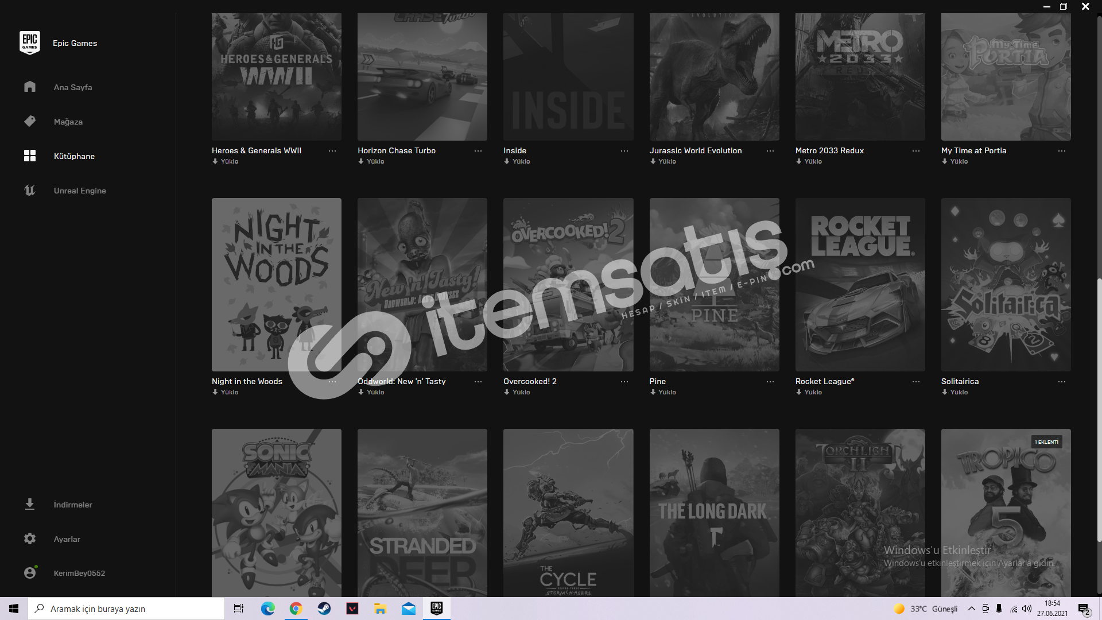1102x620 pixels.
Task: Click Yükle under Jurassic World Evolution
Action: pyautogui.click(x=663, y=161)
